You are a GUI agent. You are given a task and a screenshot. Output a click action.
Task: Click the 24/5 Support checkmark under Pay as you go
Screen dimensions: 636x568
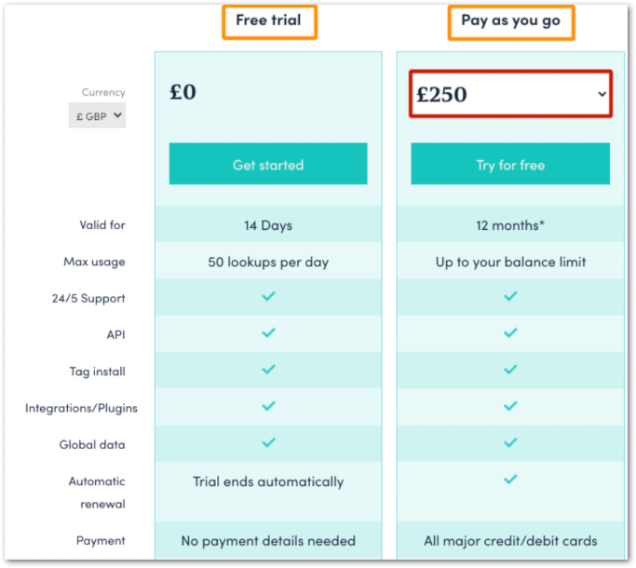pos(510,296)
